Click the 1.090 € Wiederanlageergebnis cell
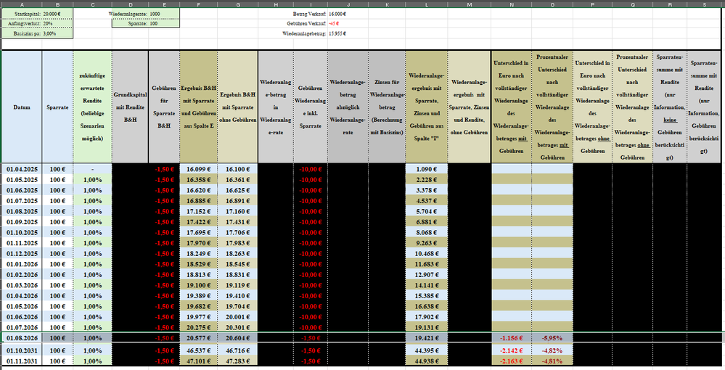 (x=426, y=169)
